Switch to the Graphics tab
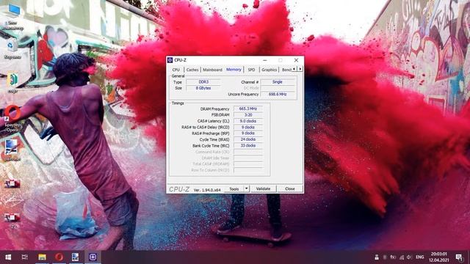 tap(269, 70)
